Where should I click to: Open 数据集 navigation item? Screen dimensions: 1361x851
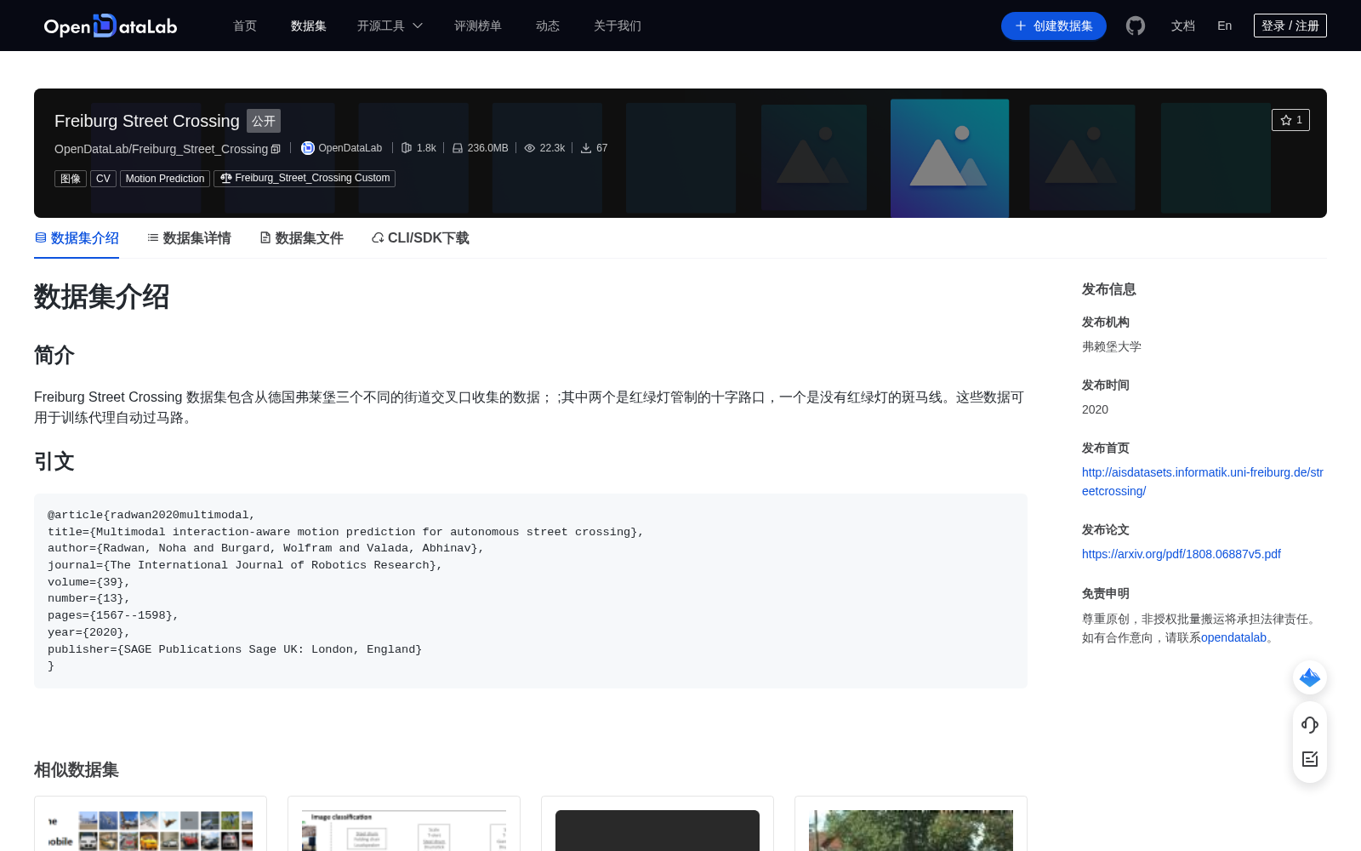tap(309, 26)
